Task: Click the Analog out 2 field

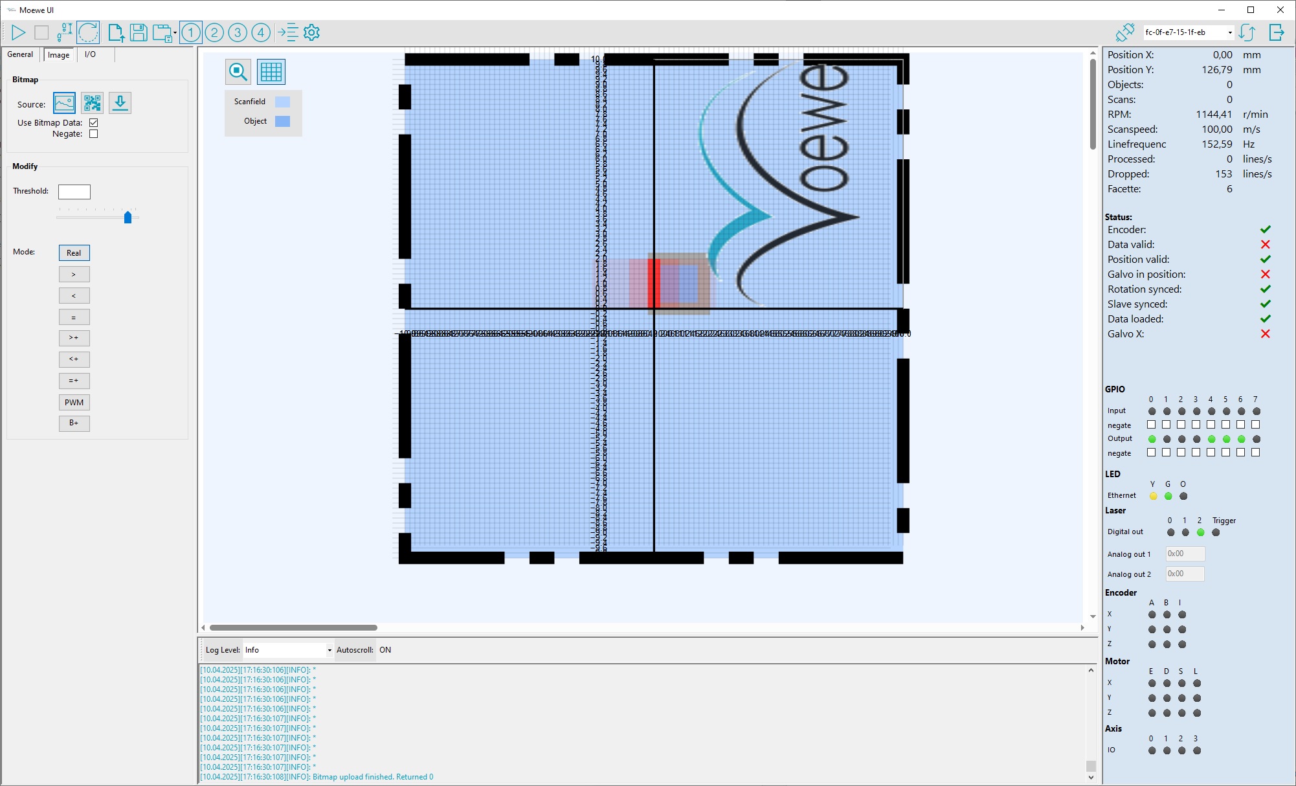Action: pos(1185,574)
